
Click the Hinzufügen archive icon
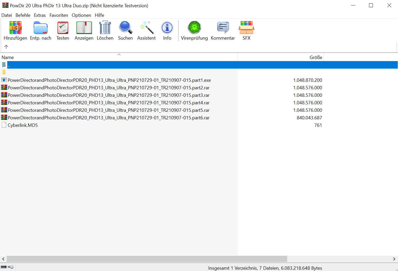point(15,28)
